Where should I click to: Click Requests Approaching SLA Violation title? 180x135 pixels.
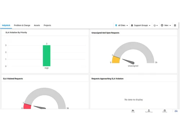point(107,79)
